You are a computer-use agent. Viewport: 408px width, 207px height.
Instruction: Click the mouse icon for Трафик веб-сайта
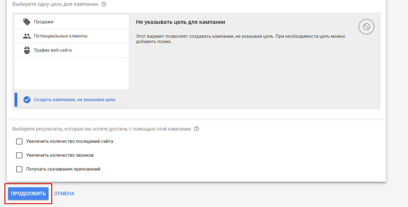pyautogui.click(x=27, y=50)
